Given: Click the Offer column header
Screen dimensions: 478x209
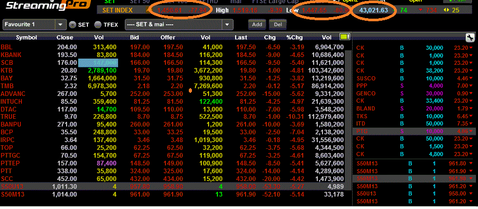Looking at the screenshot, I should tap(168, 37).
